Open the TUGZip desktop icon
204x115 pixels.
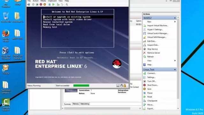pyautogui.click(x=6, y=70)
